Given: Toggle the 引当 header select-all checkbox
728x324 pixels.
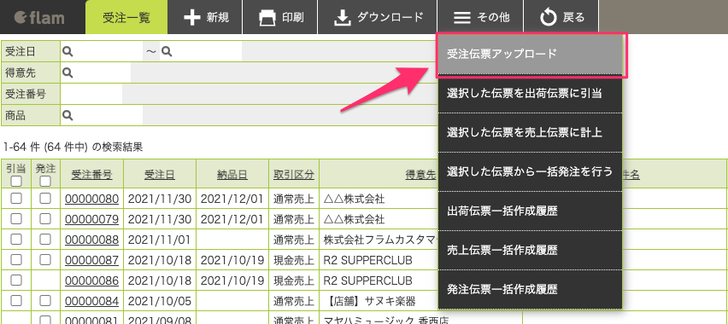Looking at the screenshot, I should point(16,182).
